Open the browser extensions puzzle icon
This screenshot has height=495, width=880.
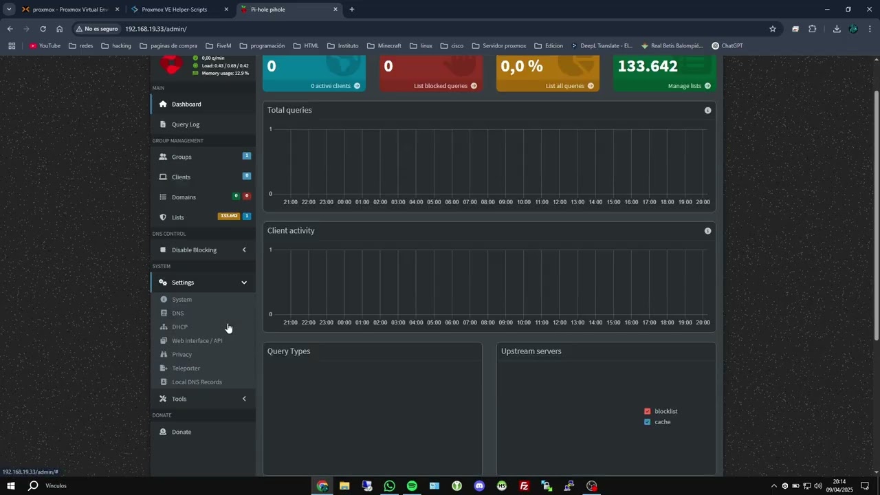pyautogui.click(x=812, y=29)
